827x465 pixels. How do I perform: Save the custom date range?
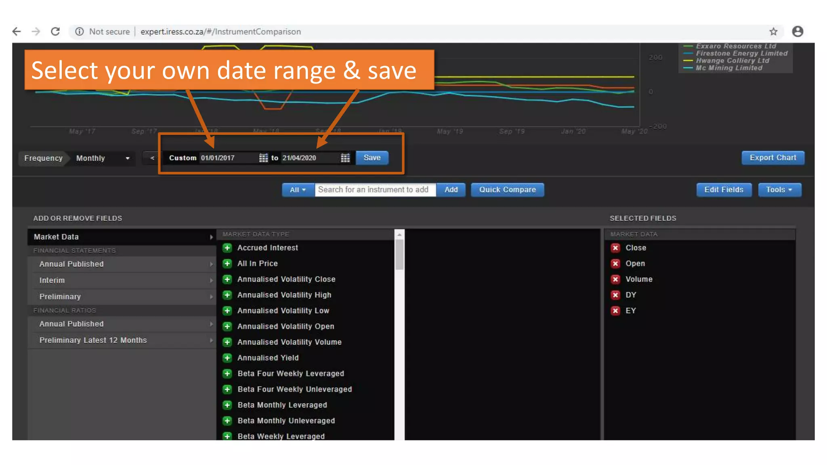(x=372, y=158)
